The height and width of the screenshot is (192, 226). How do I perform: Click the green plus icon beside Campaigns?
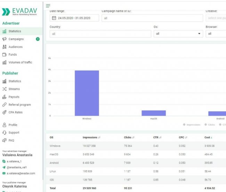tap(38, 39)
